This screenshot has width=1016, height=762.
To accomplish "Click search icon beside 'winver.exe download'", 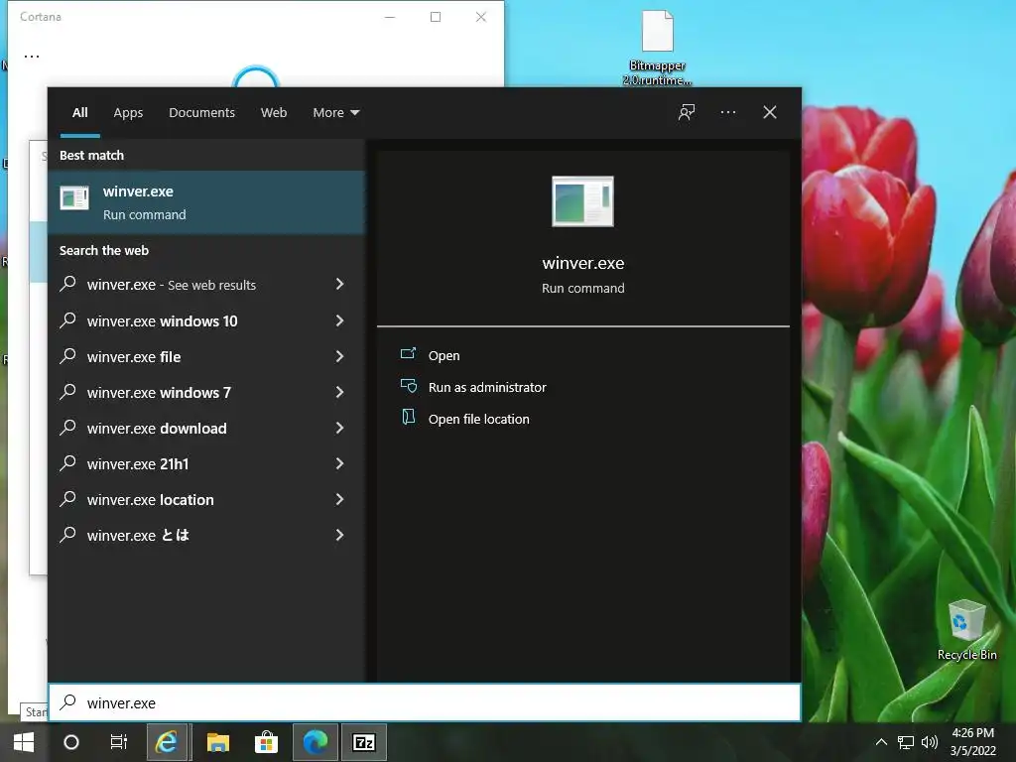I will [68, 427].
